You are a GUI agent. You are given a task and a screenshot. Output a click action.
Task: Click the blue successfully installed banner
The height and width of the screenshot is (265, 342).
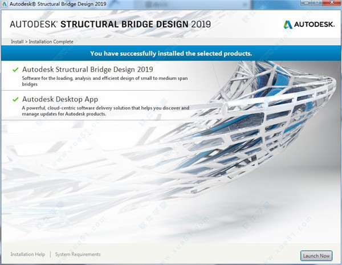pyautogui.click(x=171, y=54)
